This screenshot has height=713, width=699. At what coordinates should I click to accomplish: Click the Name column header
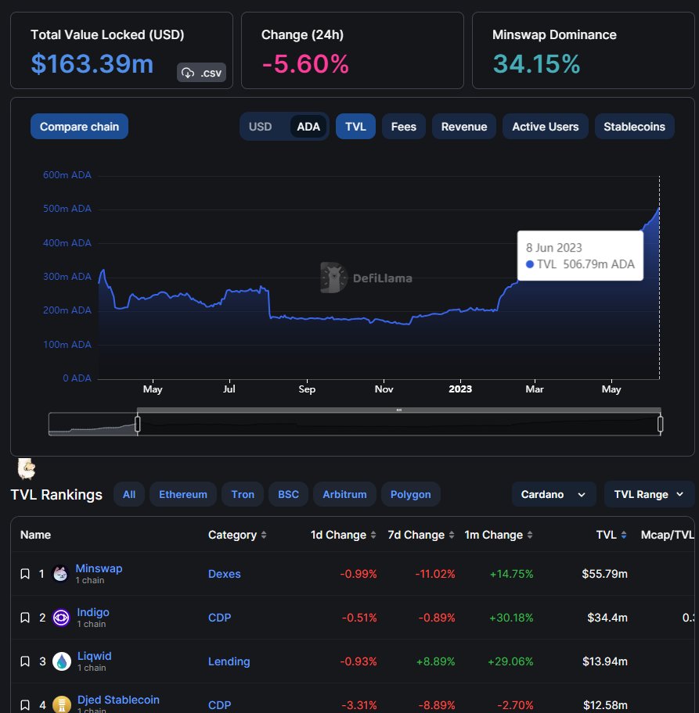pyautogui.click(x=35, y=535)
